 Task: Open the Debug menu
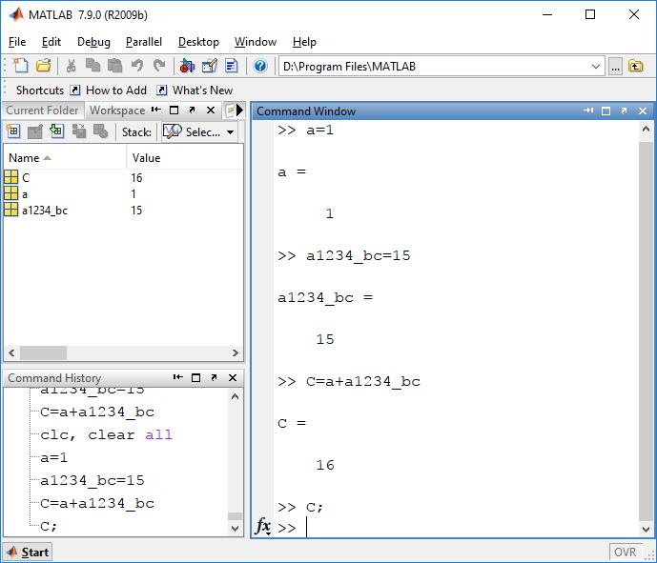(x=93, y=42)
